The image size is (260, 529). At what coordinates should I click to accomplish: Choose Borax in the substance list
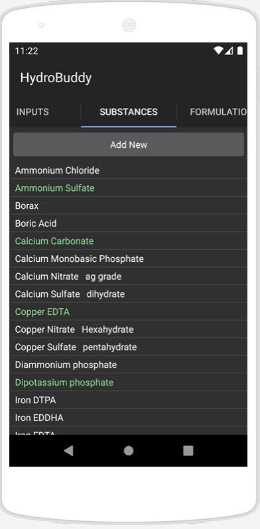[x=129, y=206]
